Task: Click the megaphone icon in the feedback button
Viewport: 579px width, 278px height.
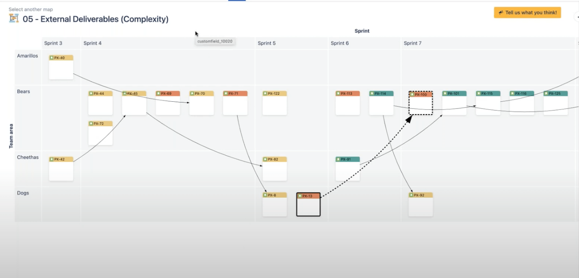Action: tap(501, 13)
